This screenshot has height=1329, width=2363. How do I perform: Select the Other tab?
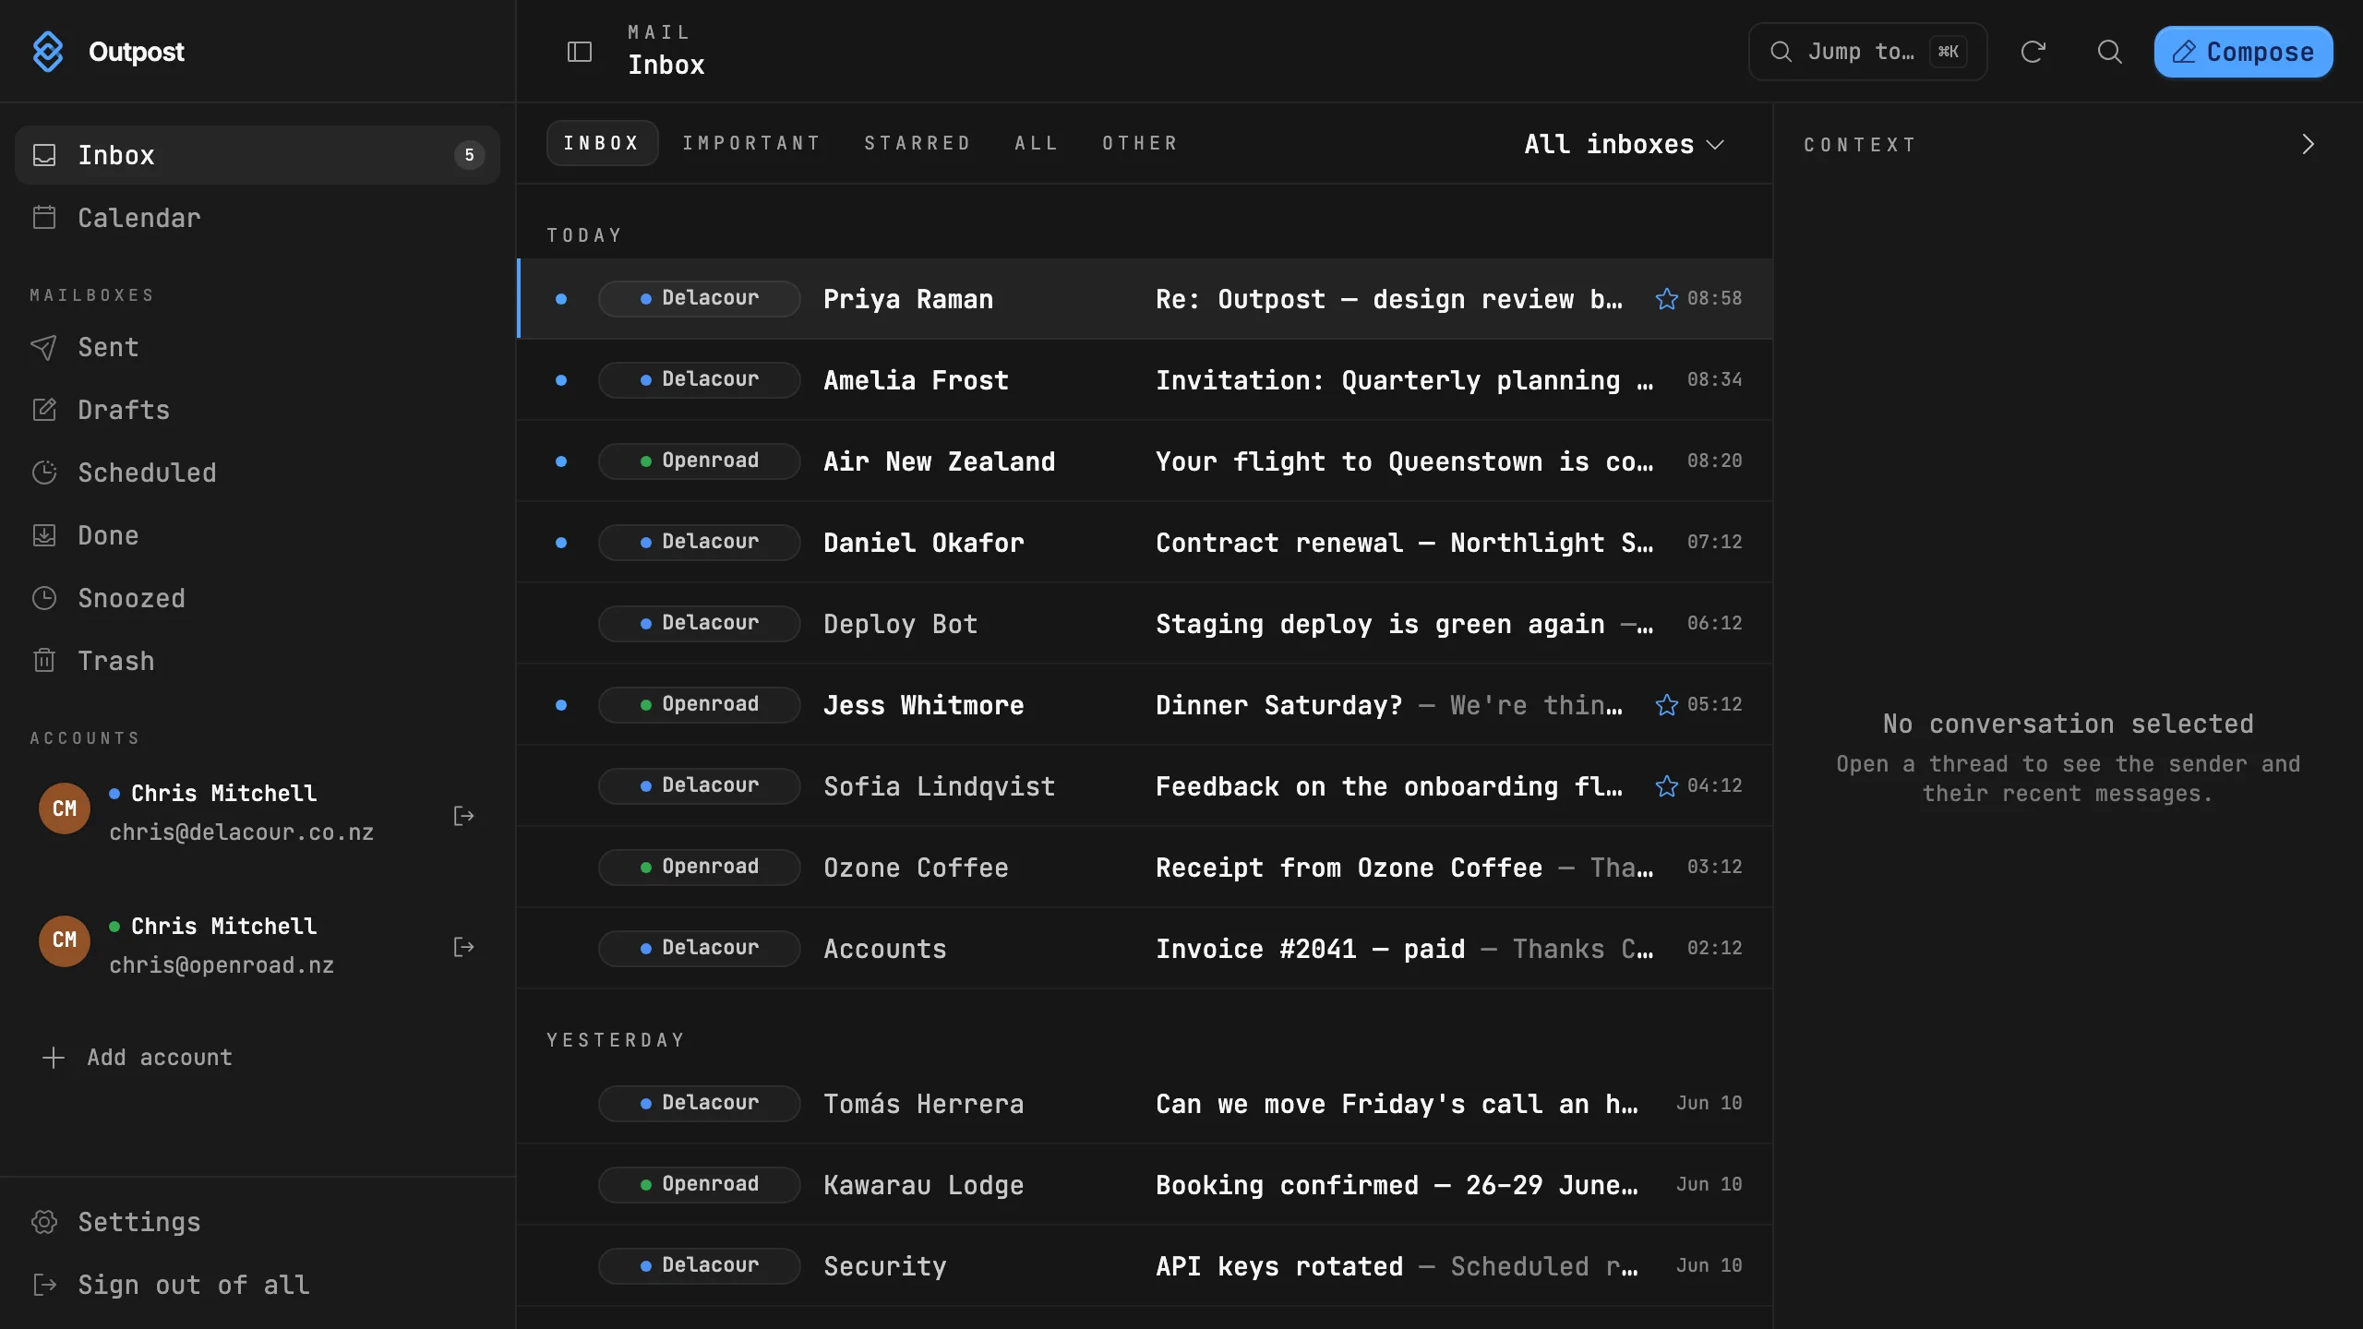[x=1140, y=143]
